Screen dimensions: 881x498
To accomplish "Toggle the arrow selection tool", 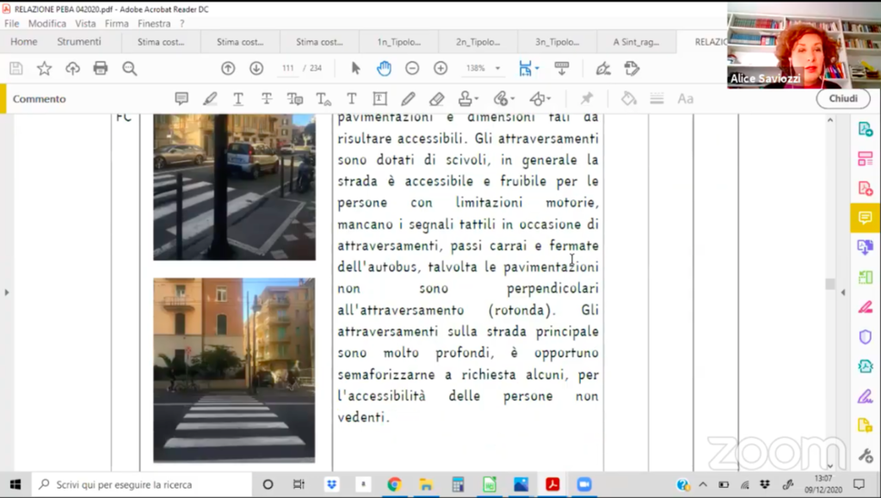I will 356,68.
